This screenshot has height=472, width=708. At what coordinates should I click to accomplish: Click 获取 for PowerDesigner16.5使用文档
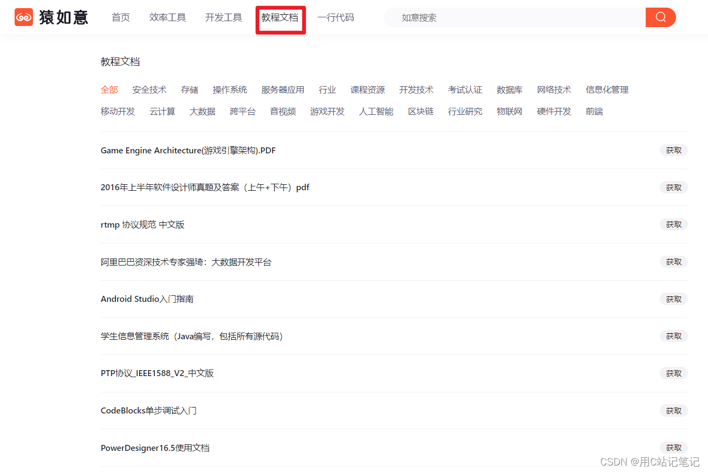[x=674, y=448]
